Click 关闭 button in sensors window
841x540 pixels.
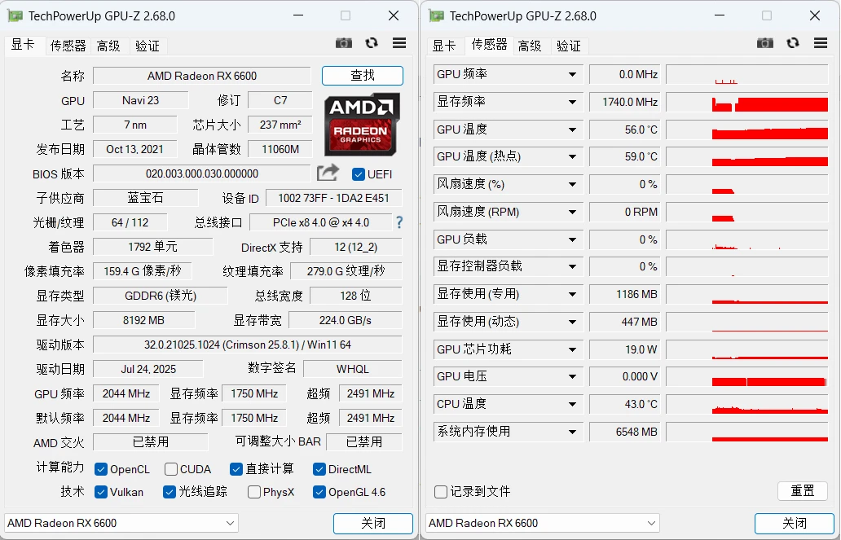coord(795,524)
